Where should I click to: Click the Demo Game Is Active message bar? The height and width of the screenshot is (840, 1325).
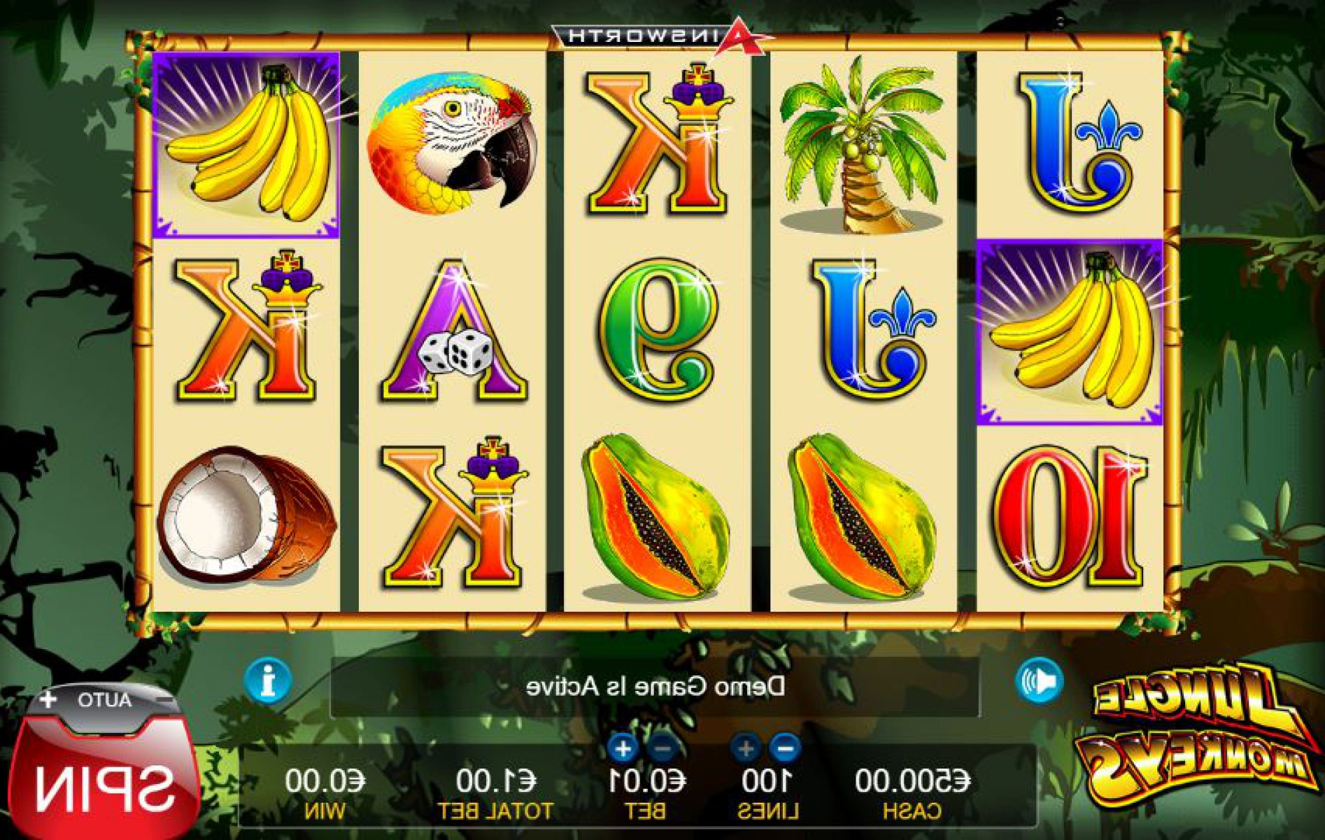655,686
